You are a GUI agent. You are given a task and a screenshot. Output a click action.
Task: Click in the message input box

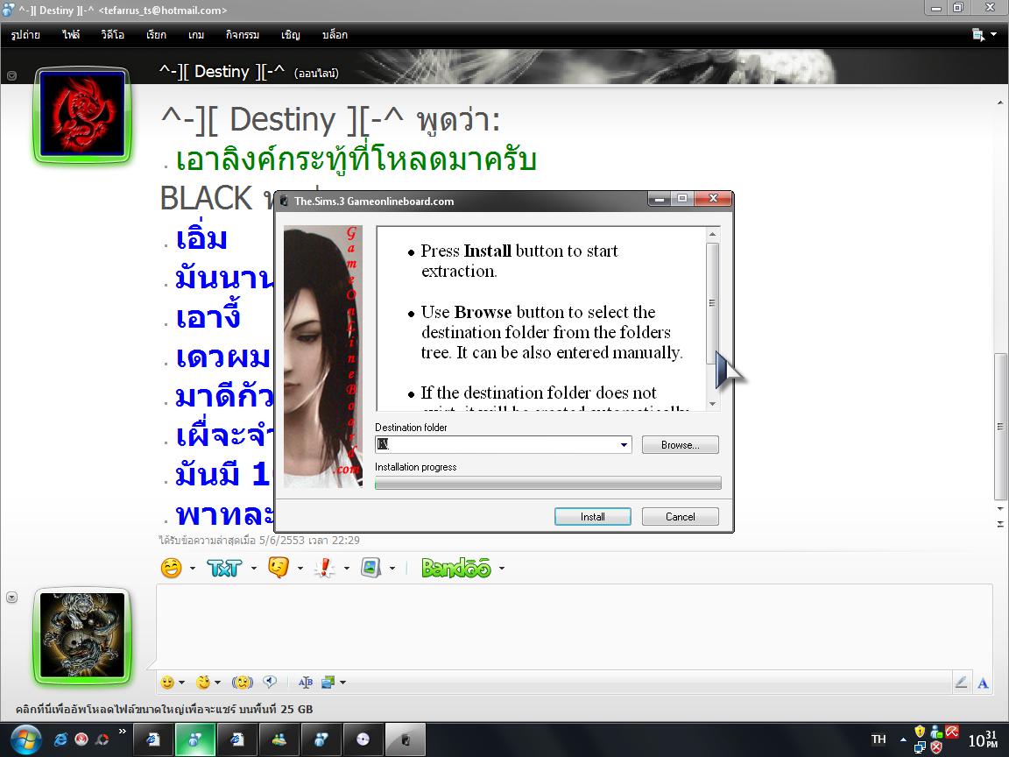pyautogui.click(x=574, y=626)
